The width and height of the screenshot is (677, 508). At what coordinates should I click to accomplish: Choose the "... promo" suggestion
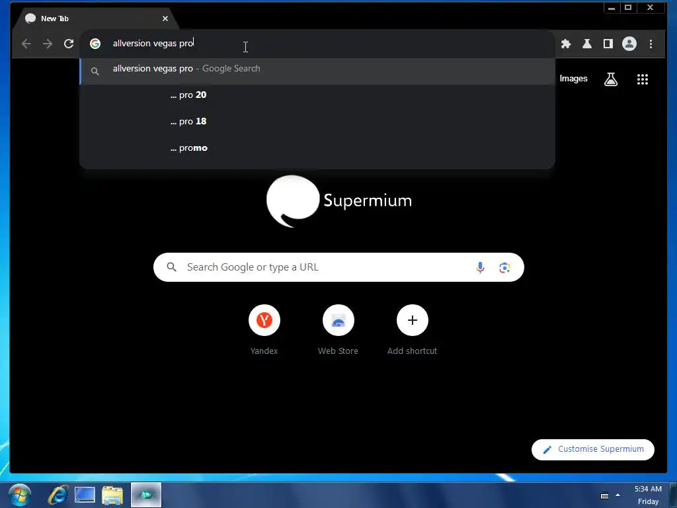coord(317,148)
